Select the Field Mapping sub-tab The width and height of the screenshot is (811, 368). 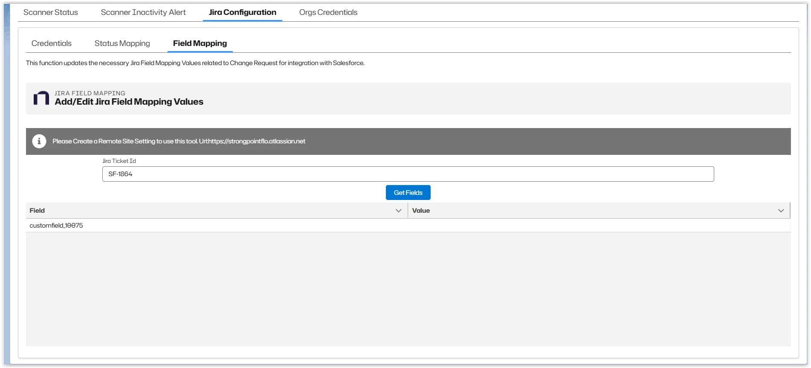point(200,43)
